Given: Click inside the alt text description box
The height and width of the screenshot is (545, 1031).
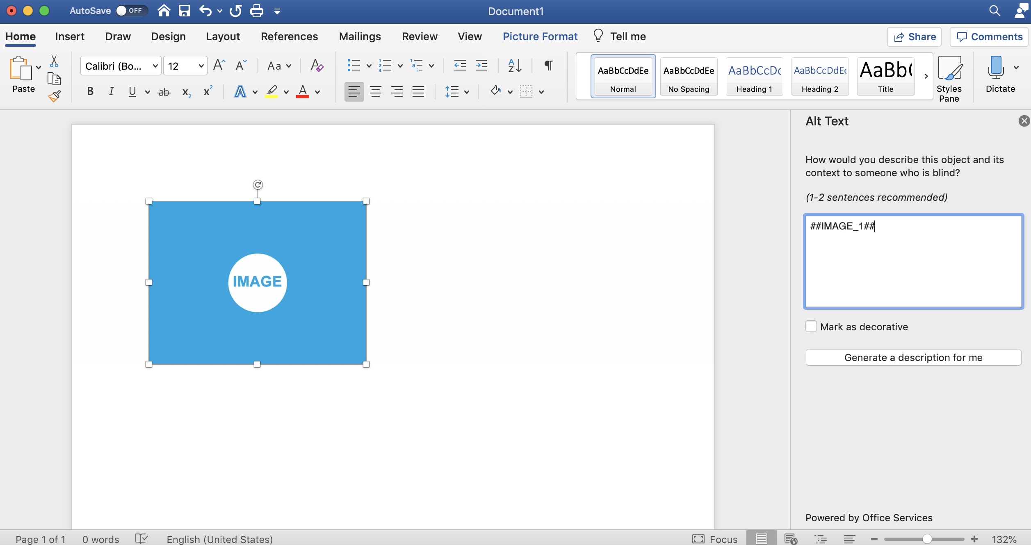Looking at the screenshot, I should coord(912,262).
